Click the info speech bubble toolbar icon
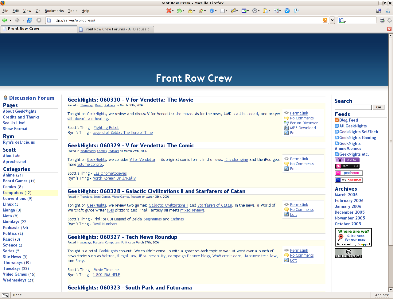Viewport: 393px width, 299px height. (296, 11)
